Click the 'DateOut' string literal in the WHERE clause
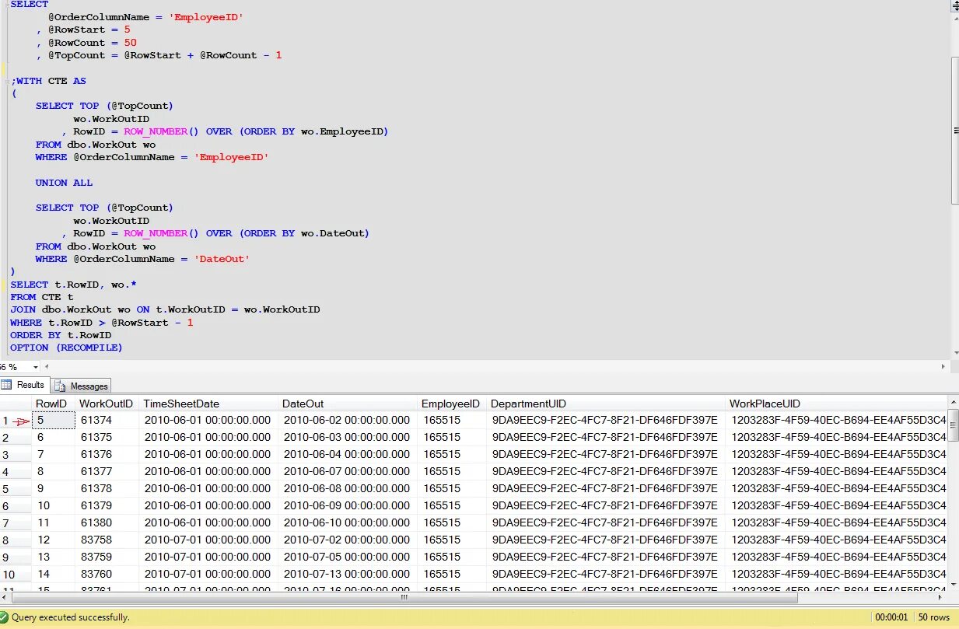This screenshot has width=959, height=629. [222, 259]
